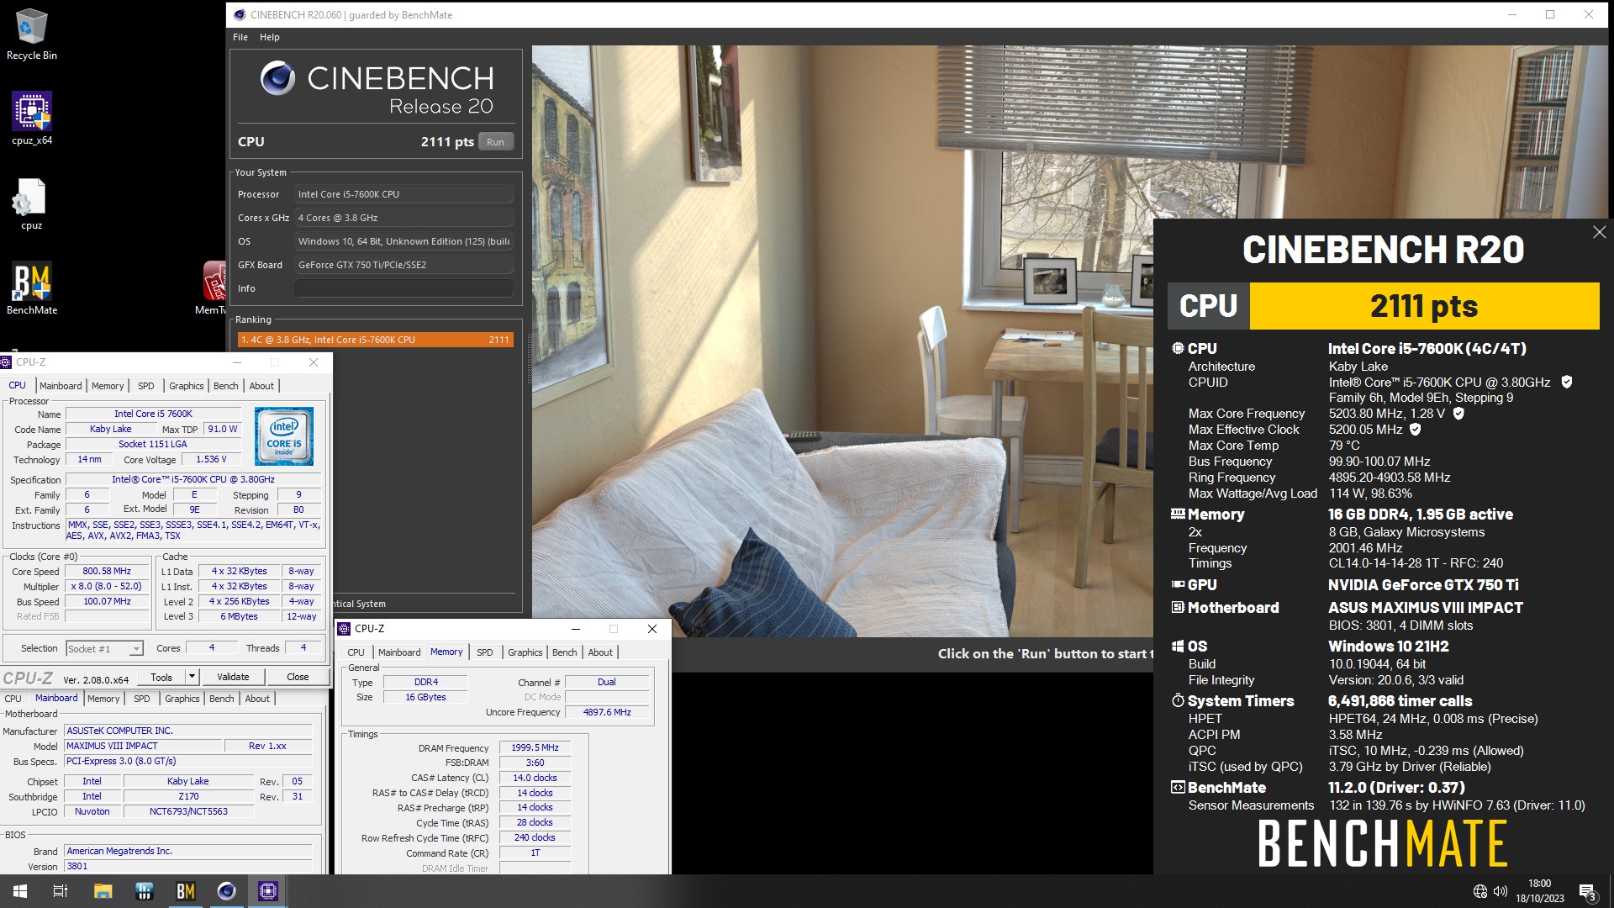Switch to Cinebench in the taskbar
The image size is (1614, 908).
[x=226, y=891]
